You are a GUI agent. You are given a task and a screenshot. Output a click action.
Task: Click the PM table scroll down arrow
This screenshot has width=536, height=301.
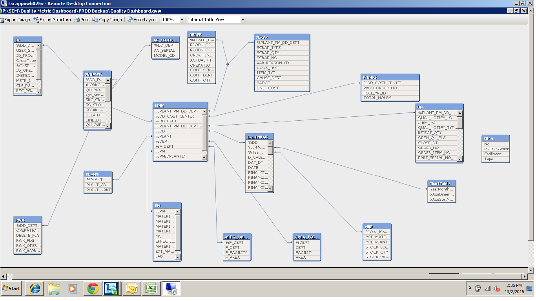point(178,257)
